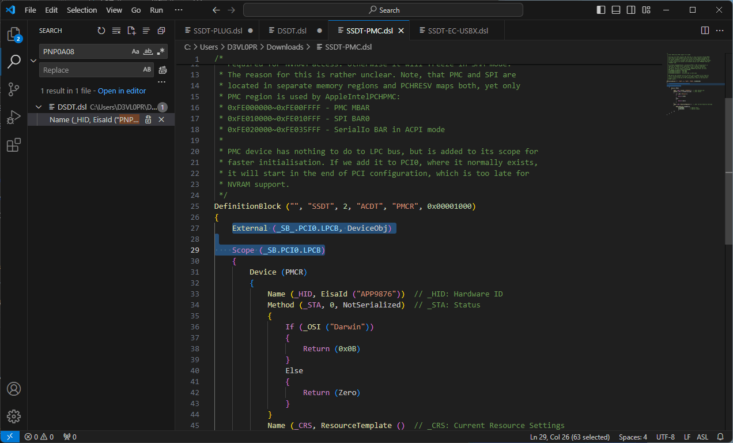Toggle Match Case in search box
The image size is (733, 443).
tap(135, 51)
